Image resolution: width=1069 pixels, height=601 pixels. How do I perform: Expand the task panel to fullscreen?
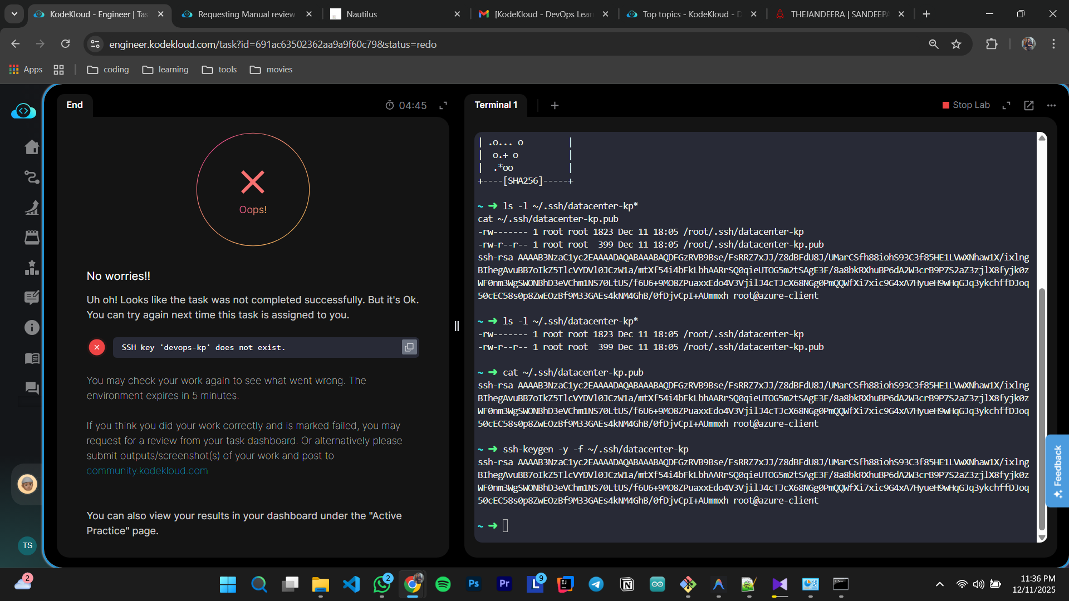[x=443, y=105]
